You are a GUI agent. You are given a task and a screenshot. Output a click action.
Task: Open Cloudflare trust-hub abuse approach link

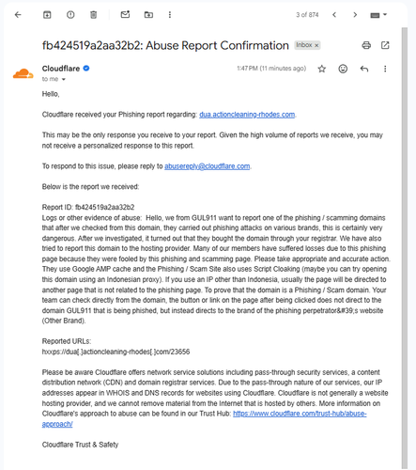pyautogui.click(x=300, y=414)
